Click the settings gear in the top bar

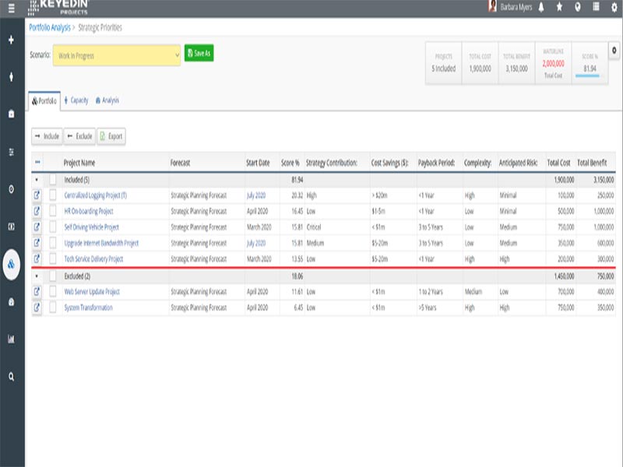(x=613, y=8)
